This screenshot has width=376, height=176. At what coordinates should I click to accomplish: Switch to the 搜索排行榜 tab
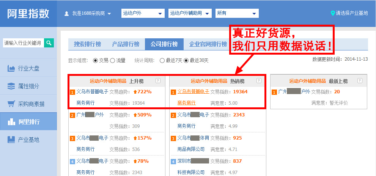coord(88,44)
